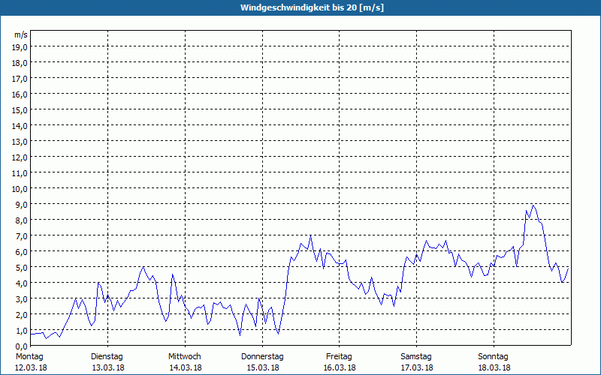Screen dimensions: 601x375
Task: Click the '7,0' y-axis value
Action: [22, 236]
